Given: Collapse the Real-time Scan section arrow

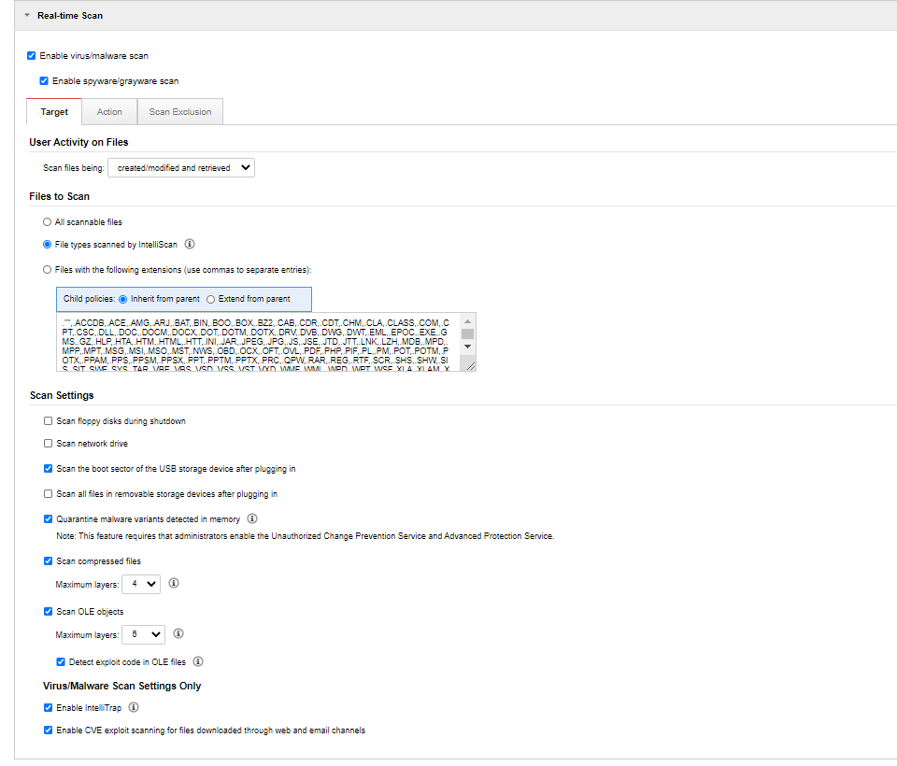Looking at the screenshot, I should tap(27, 16).
